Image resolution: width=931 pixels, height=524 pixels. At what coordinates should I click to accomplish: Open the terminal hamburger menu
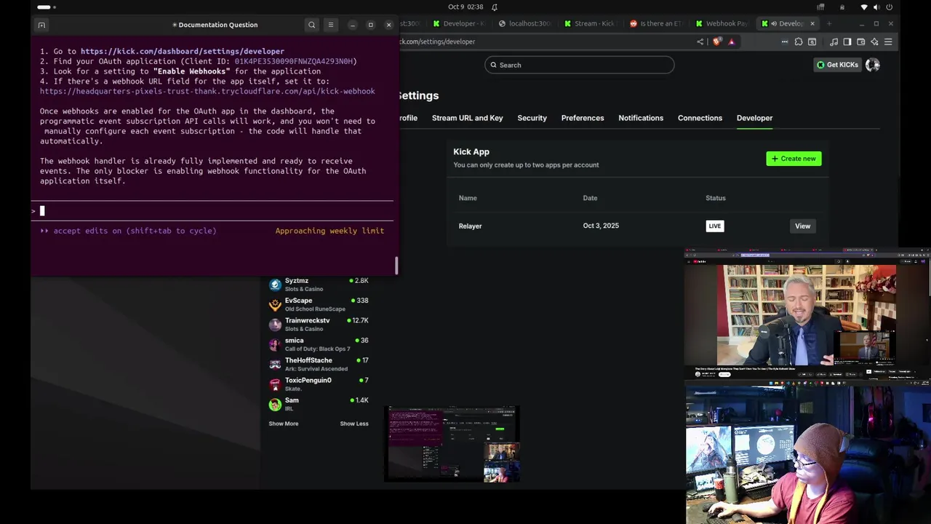(331, 25)
